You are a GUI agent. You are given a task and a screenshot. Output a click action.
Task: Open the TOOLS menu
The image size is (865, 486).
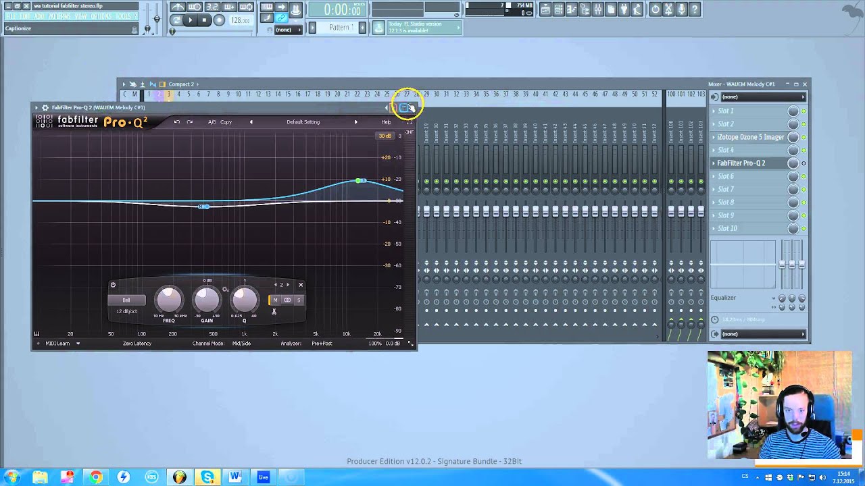point(122,16)
